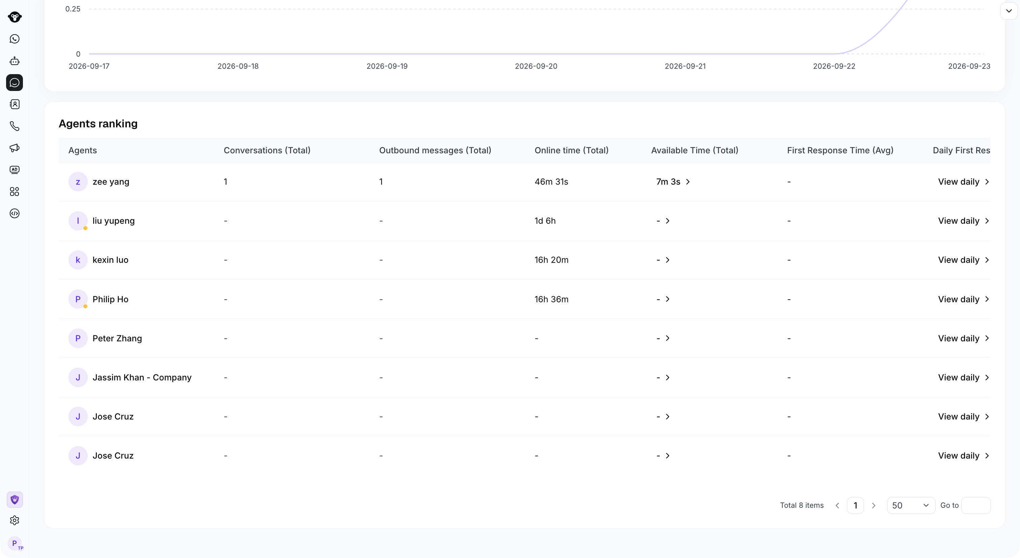Click the First Response Time (Avg) header
The image size is (1020, 558).
coord(840,150)
